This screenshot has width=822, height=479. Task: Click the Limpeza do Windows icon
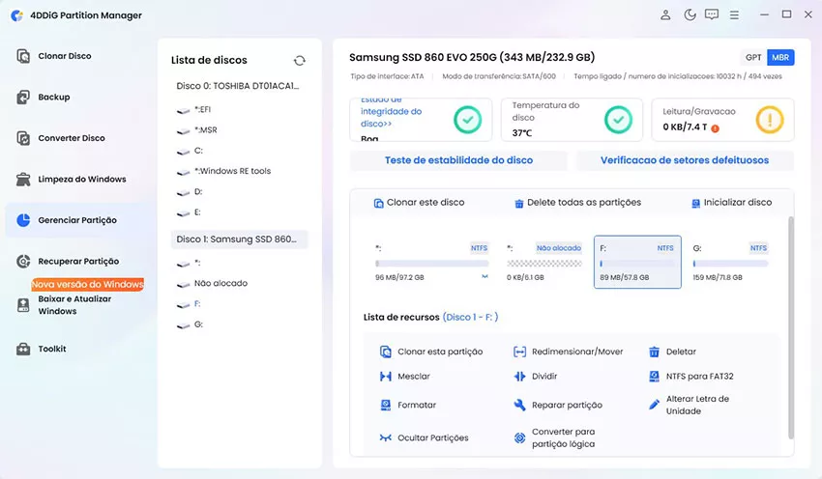coord(23,179)
